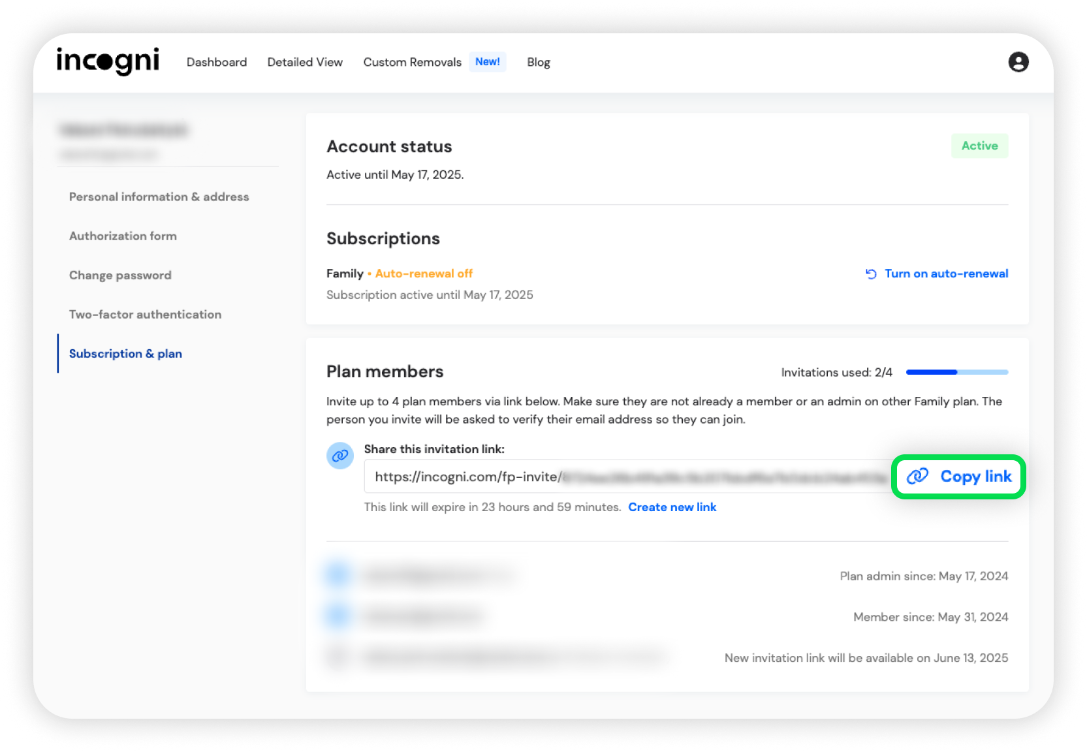Go to the Change password section

[120, 275]
